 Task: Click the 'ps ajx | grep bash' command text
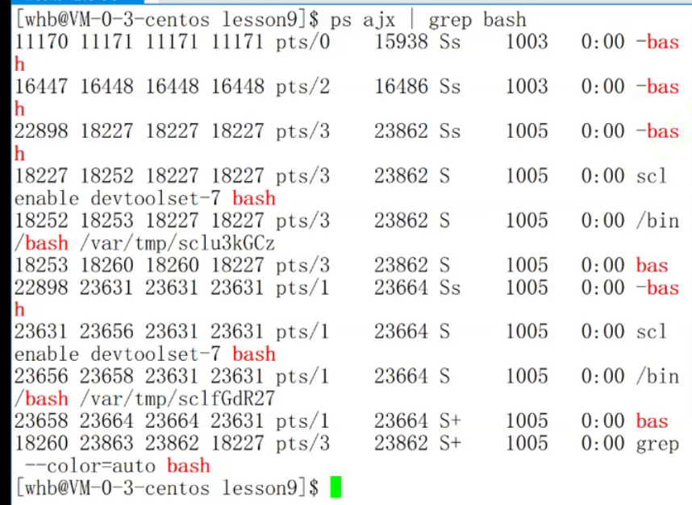pyautogui.click(x=428, y=20)
